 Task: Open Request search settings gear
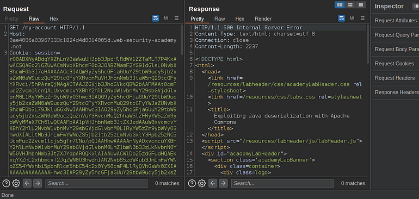(16, 183)
